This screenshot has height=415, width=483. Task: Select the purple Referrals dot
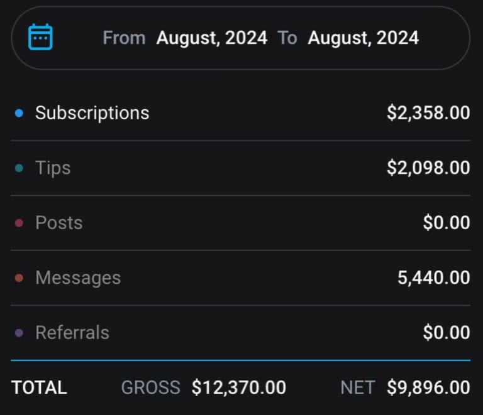19,333
